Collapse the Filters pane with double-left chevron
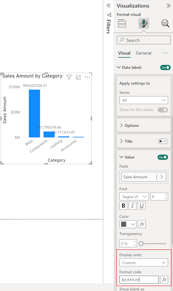Image resolution: width=173 pixels, height=291 pixels. click(109, 6)
